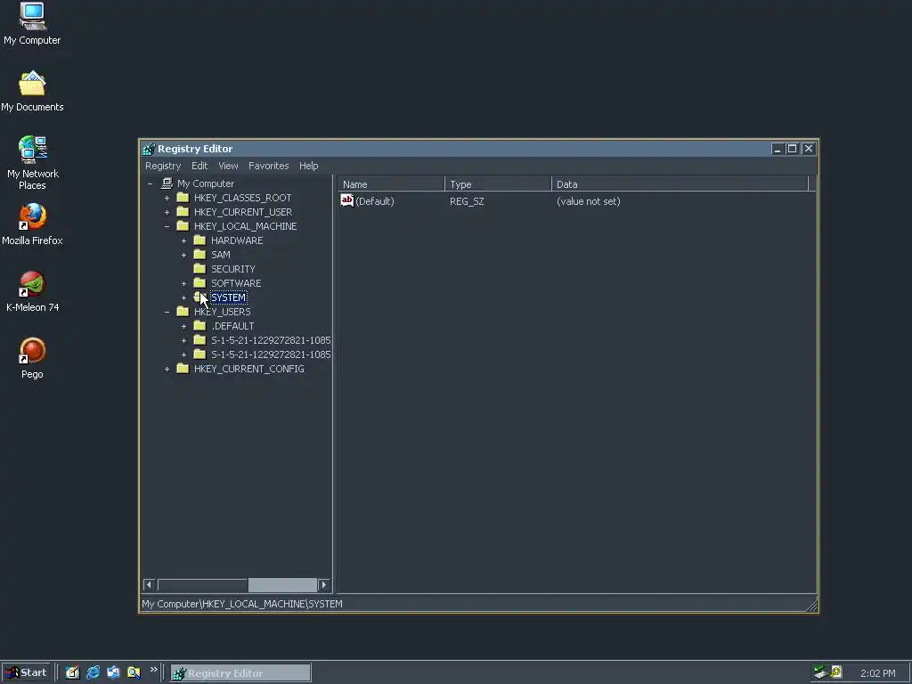The height and width of the screenshot is (684, 912).
Task: Expand the HKEY_CURRENT_CONFIG key
Action: tap(167, 369)
